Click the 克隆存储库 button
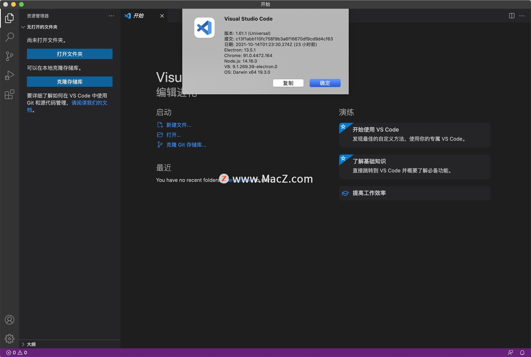Image resolution: width=531 pixels, height=357 pixels. 70,82
